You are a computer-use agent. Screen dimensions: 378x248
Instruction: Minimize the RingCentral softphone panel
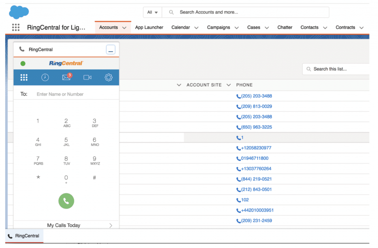(111, 50)
